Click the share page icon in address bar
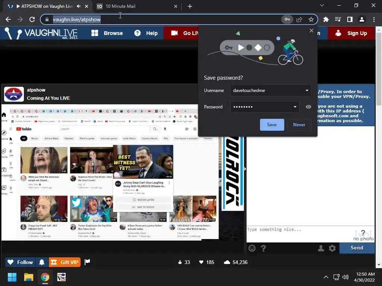 pos(299,19)
